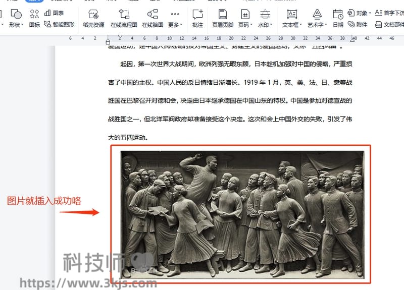Insert an attachment with 附件
404x290 pixels.
click(358, 24)
